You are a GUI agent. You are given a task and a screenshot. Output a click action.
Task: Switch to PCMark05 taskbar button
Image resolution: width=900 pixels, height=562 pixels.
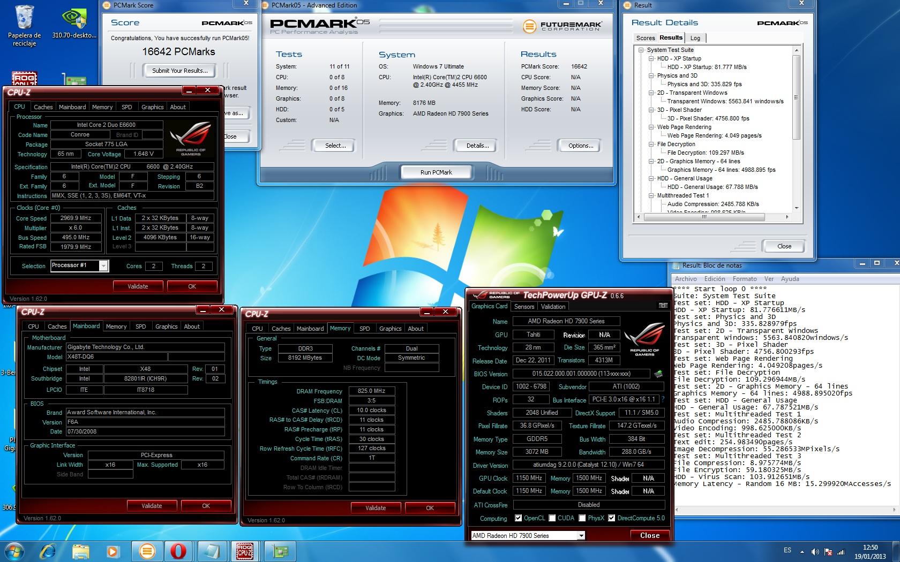(x=147, y=551)
